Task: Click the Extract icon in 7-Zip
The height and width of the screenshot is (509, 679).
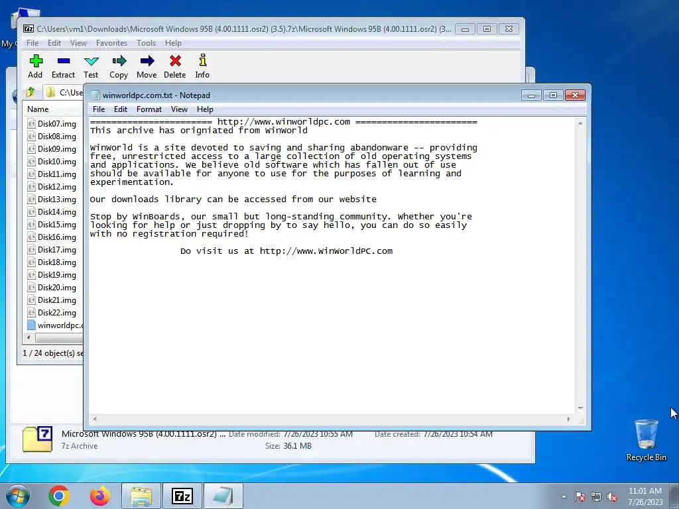Action: [63, 61]
